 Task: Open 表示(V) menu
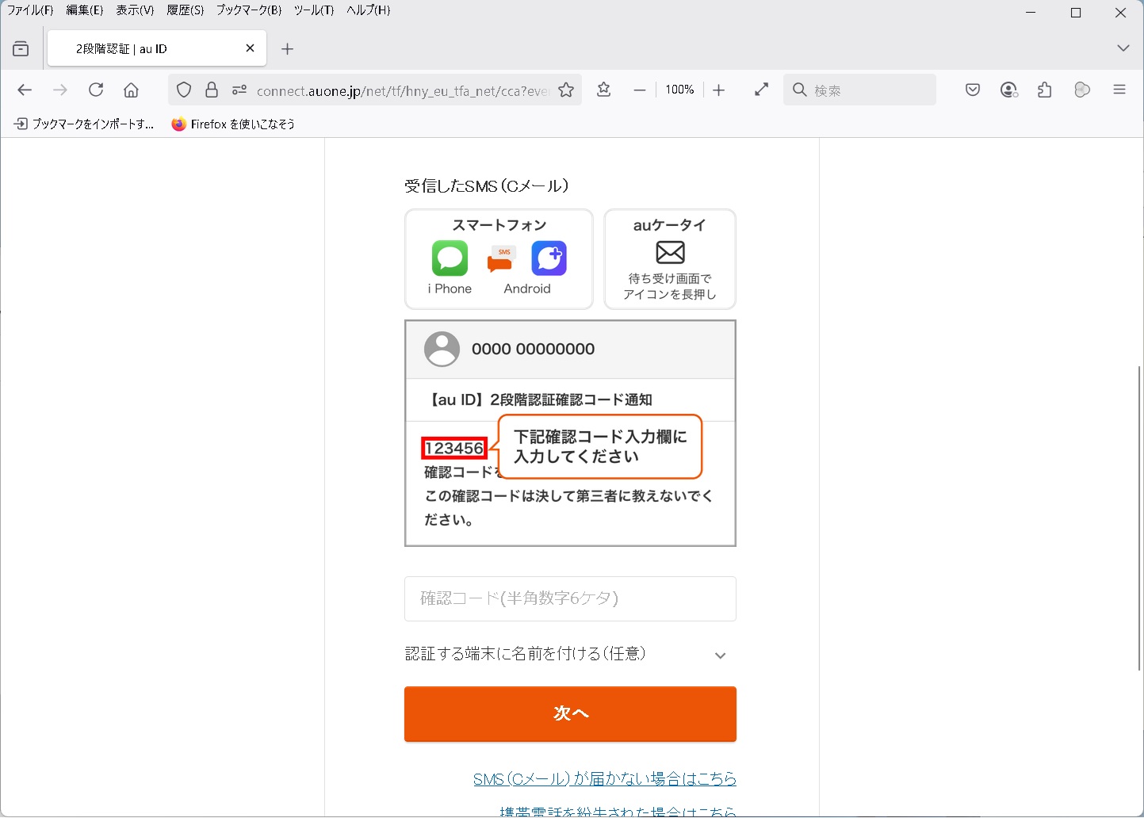(136, 10)
